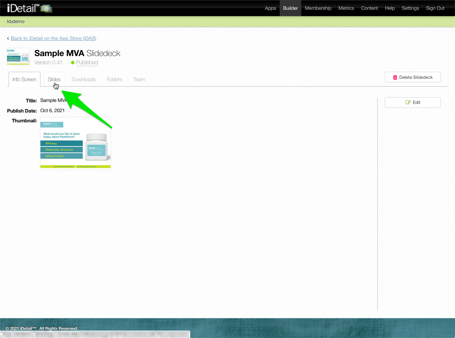455x338 pixels.
Task: Sign Out of the account
Action: point(435,8)
